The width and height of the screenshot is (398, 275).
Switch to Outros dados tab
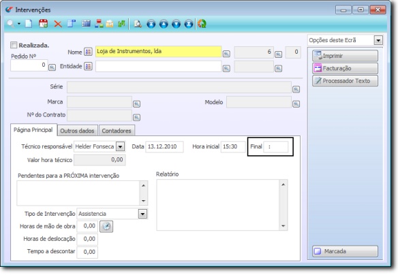tap(77, 131)
